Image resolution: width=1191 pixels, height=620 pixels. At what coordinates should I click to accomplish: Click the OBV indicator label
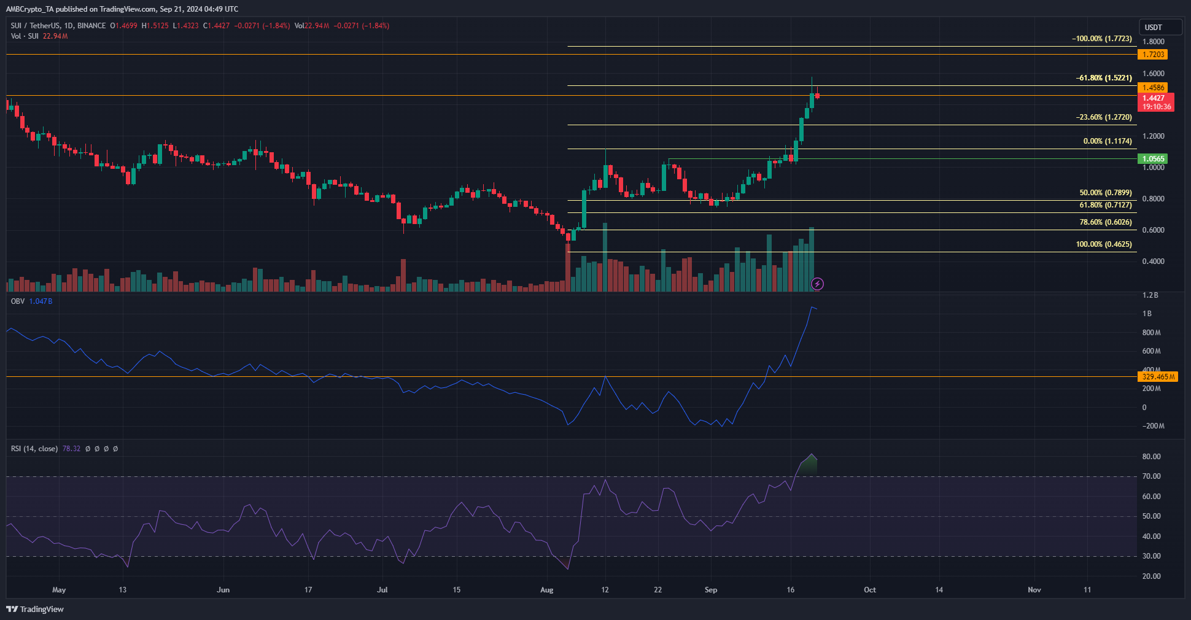point(18,301)
